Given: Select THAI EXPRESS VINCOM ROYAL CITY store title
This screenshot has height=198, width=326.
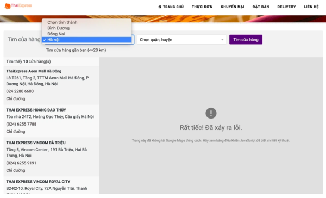Looking at the screenshot, I should [x=38, y=182].
